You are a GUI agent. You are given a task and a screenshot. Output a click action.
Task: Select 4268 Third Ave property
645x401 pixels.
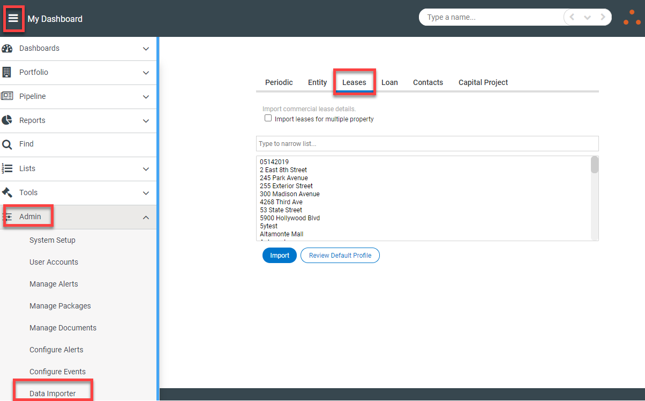281,202
